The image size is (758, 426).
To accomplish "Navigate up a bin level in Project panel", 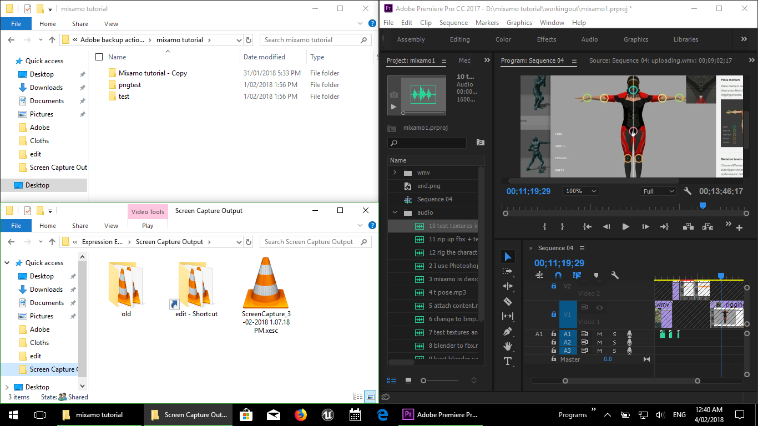I will pos(392,128).
